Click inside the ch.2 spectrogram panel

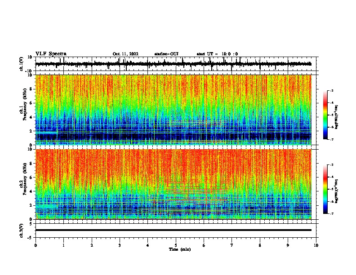[x=174, y=184]
